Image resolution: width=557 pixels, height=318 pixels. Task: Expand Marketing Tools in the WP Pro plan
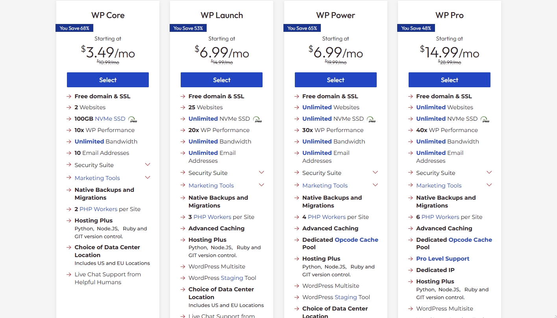[489, 185]
